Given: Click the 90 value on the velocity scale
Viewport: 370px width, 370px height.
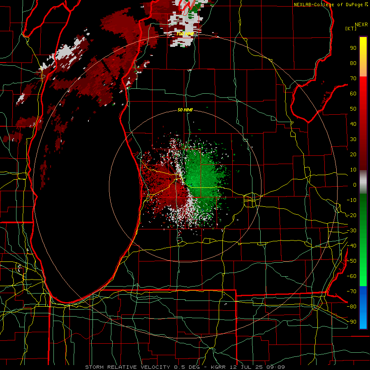Looking at the screenshot, I should [353, 48].
